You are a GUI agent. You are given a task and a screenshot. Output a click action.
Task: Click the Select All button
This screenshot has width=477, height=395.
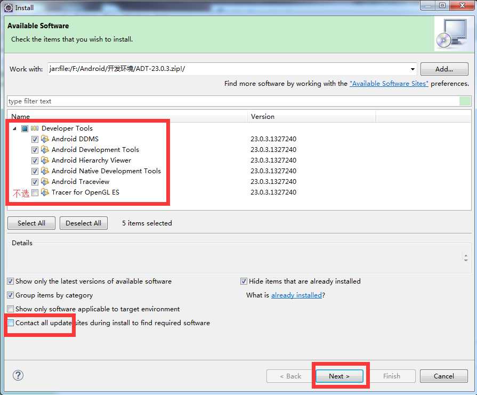pyautogui.click(x=31, y=223)
